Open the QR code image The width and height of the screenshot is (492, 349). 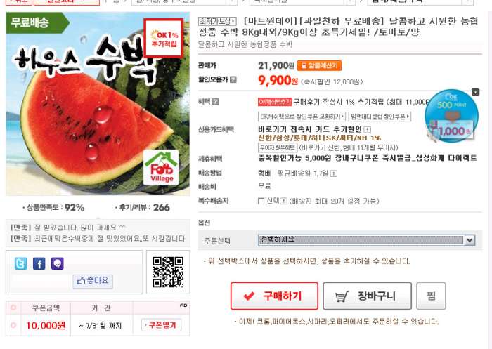point(168,272)
